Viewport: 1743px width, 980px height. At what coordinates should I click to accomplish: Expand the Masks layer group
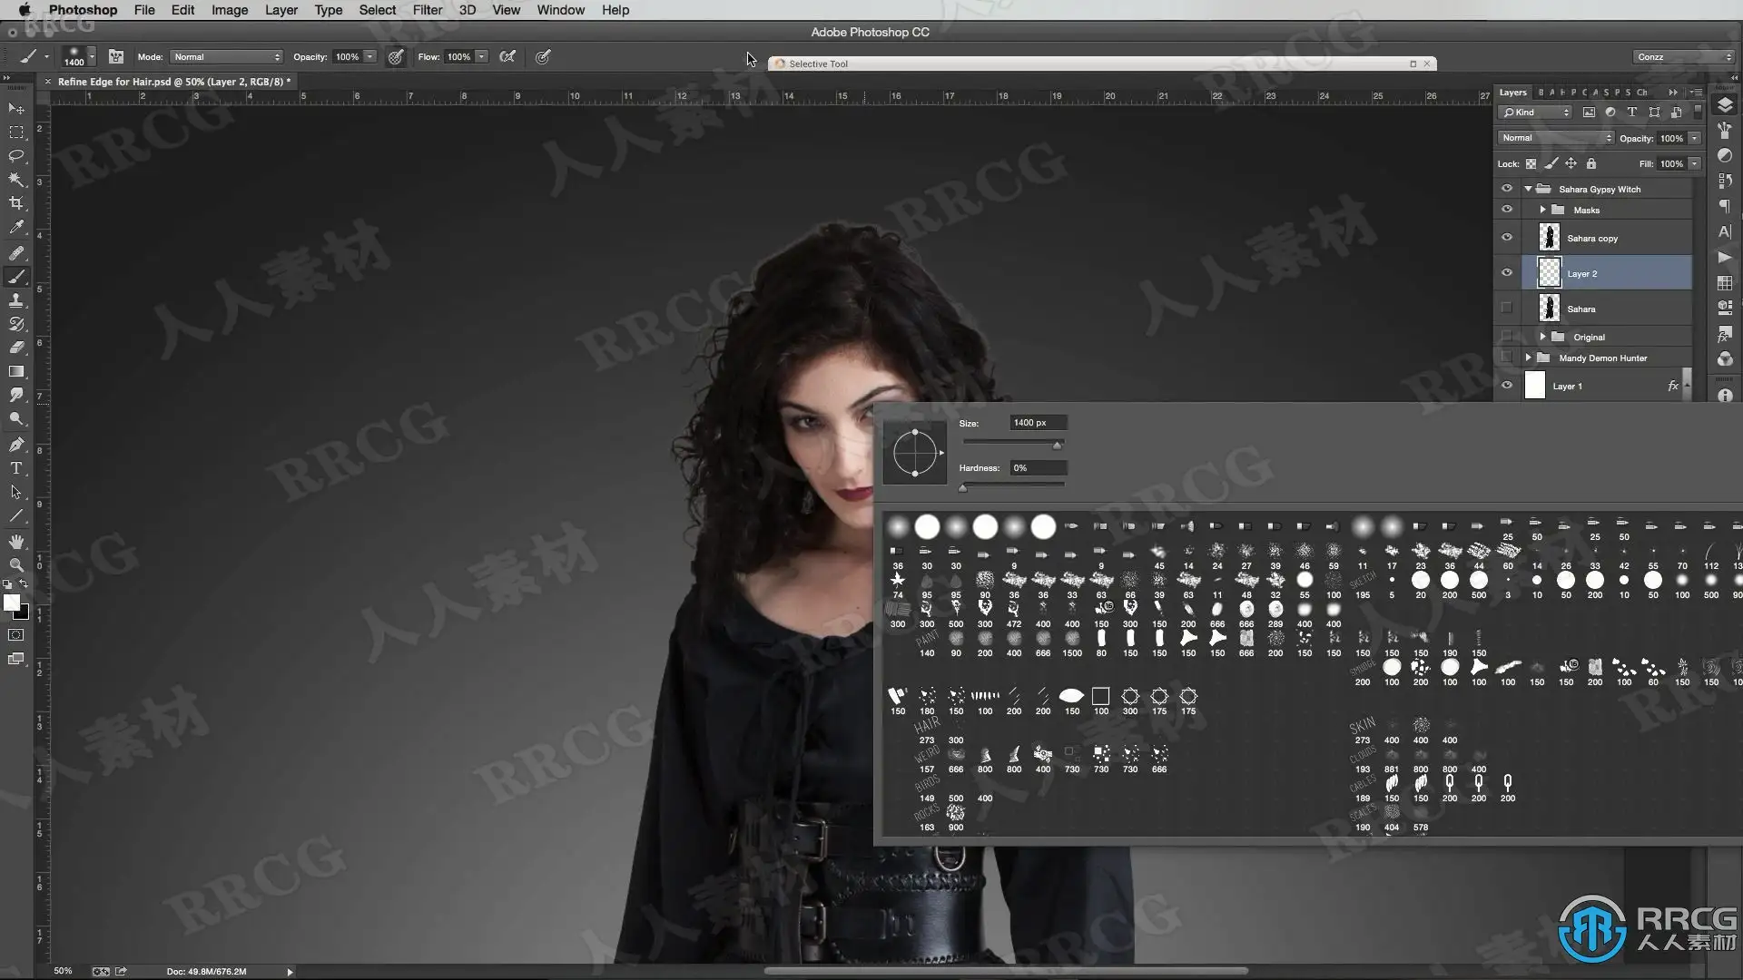coord(1542,210)
